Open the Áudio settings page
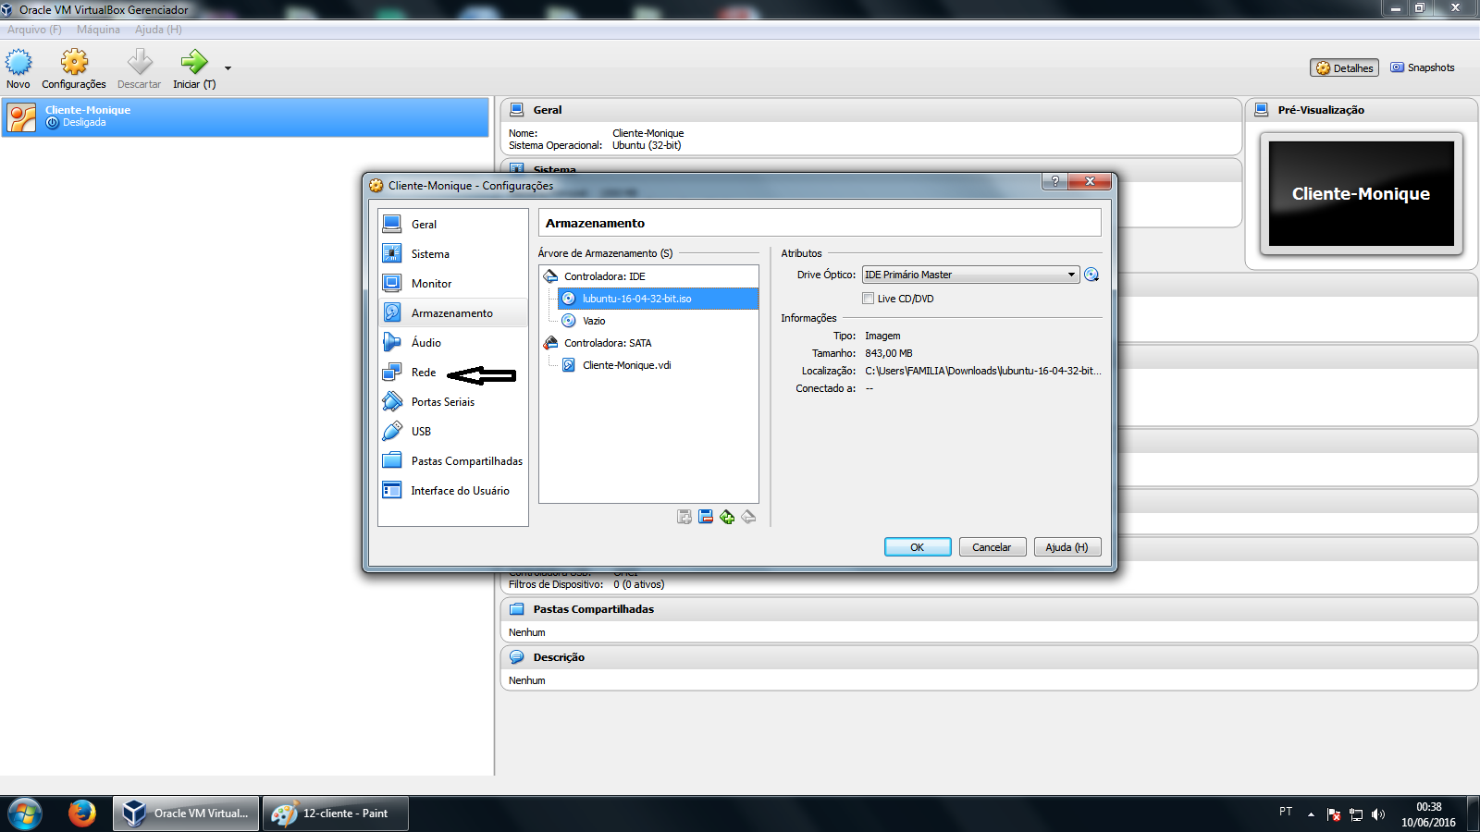The height and width of the screenshot is (832, 1480). (x=452, y=342)
